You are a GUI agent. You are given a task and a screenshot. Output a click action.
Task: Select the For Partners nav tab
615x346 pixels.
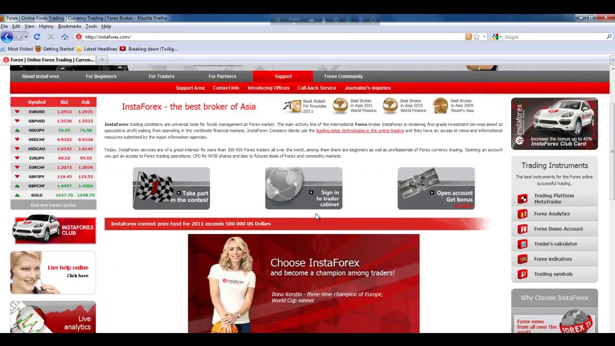click(x=222, y=76)
